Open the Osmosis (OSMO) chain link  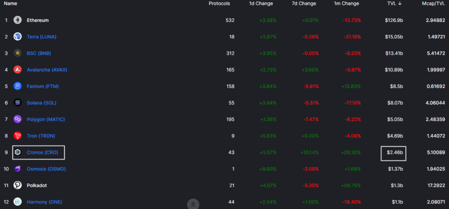click(46, 169)
